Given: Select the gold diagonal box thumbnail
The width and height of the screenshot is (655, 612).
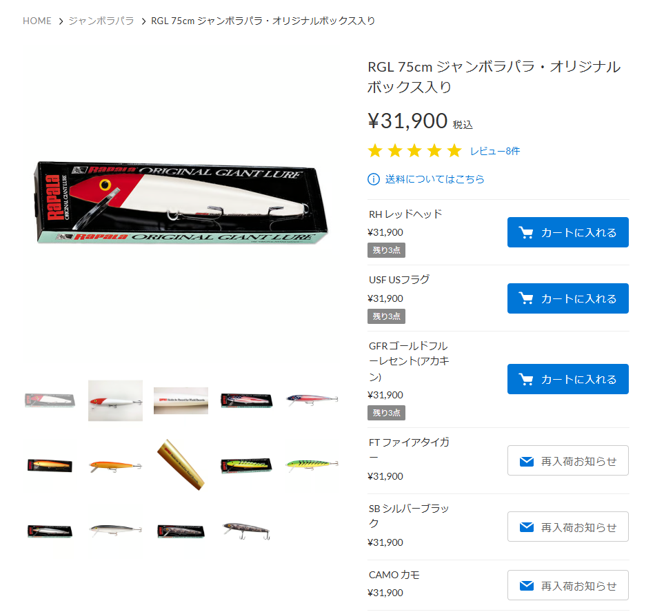Looking at the screenshot, I should click(181, 465).
